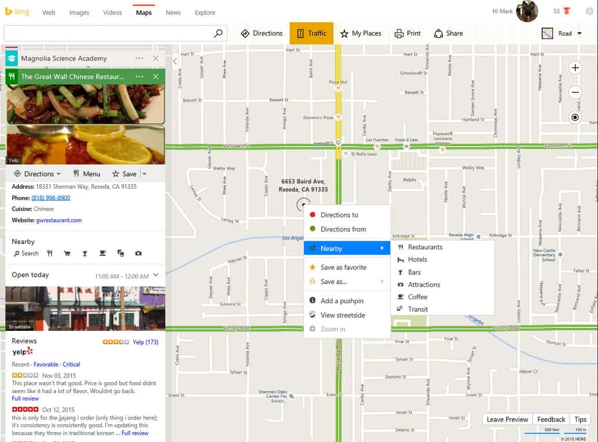Click the Leave Preview button
Screen dimensions: 598x442
click(507, 420)
